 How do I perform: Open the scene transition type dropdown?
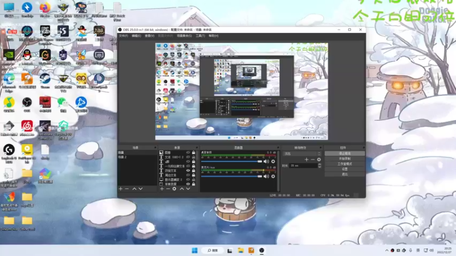click(x=303, y=154)
